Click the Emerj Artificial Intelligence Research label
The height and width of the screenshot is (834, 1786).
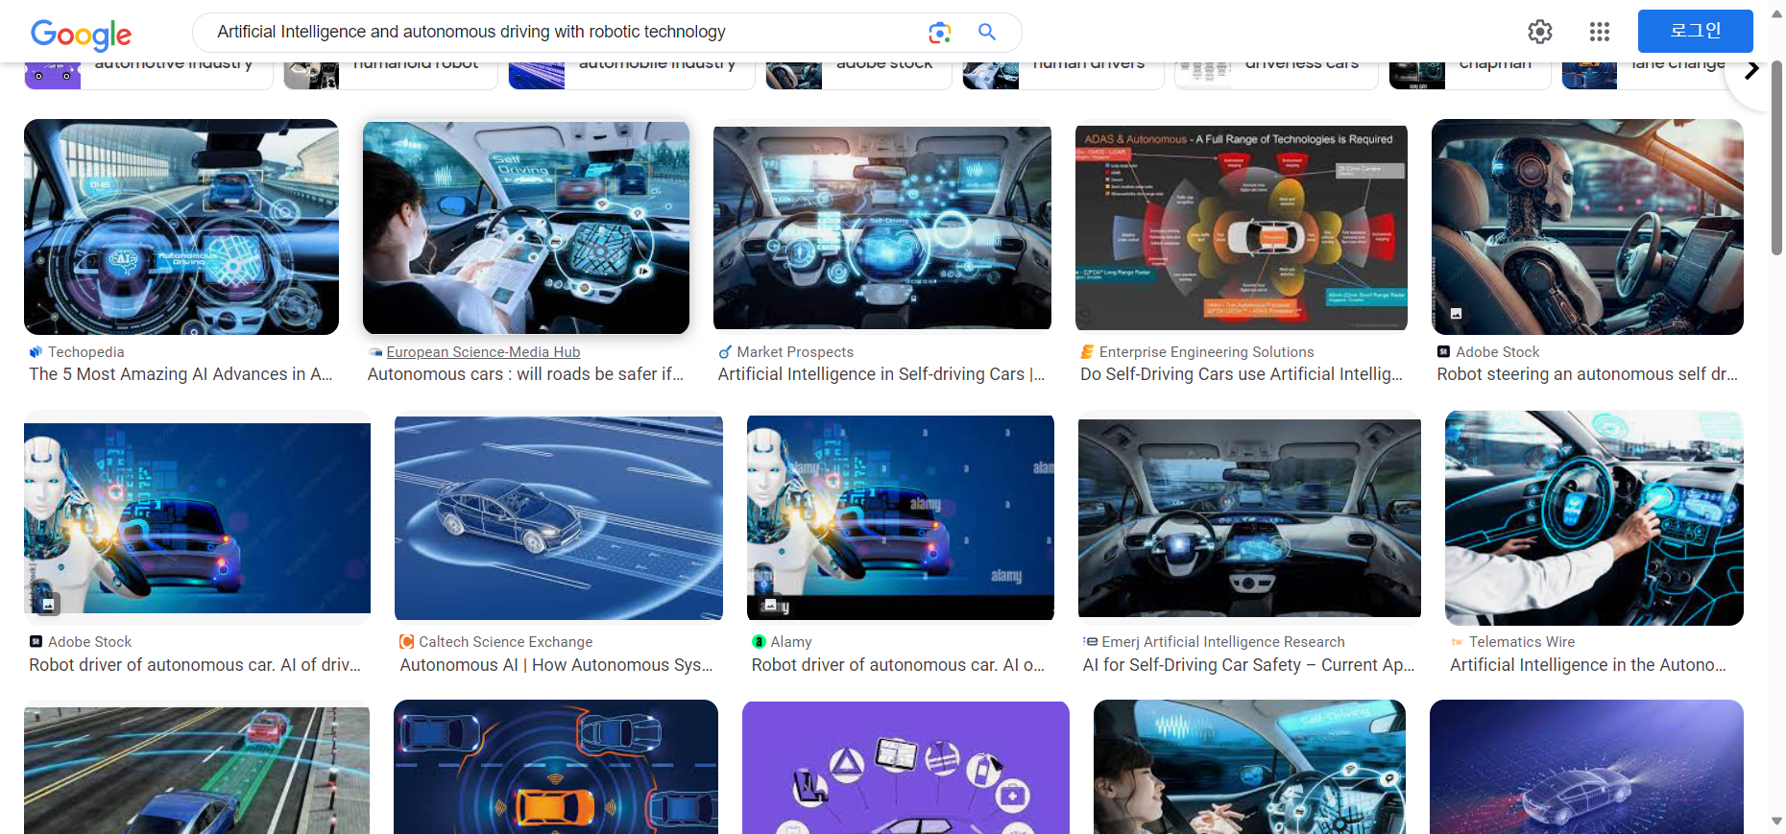pyautogui.click(x=1223, y=642)
